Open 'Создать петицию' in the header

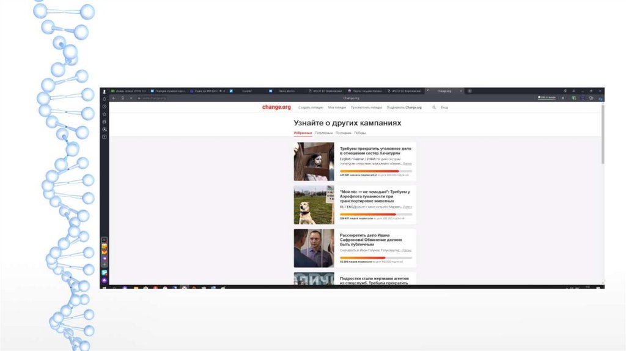coord(311,108)
